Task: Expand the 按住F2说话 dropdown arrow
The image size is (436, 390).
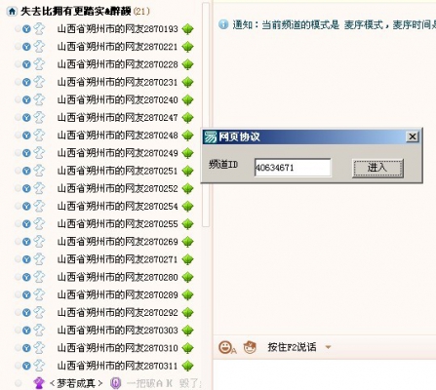Action: (x=328, y=347)
